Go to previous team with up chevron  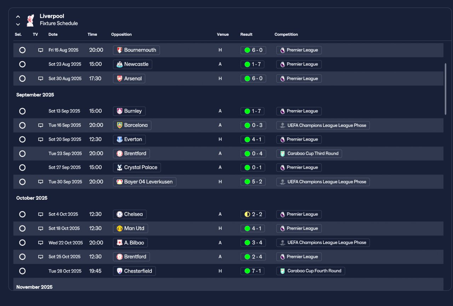[x=18, y=17]
